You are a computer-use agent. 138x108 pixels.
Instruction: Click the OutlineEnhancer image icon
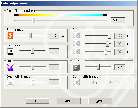11,82
